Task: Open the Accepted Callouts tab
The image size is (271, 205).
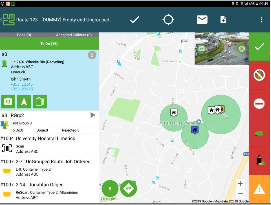Action: coord(74,35)
